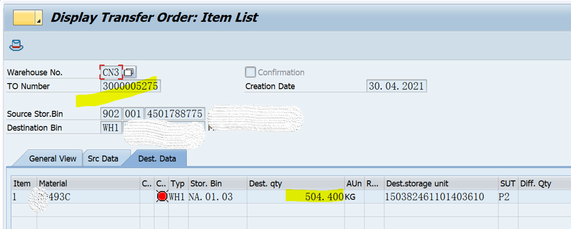The image size is (571, 229).
Task: Click the 504.400 quantity cell
Action: coord(295,196)
